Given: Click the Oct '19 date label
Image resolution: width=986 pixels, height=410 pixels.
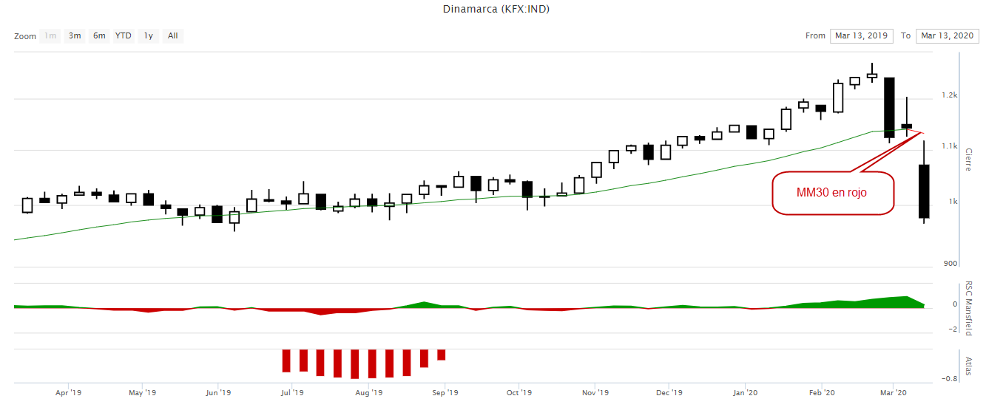Looking at the screenshot, I should (520, 393).
